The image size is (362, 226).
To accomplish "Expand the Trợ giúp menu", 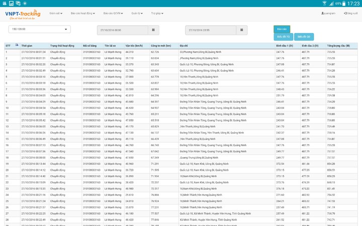I will [x=157, y=14].
